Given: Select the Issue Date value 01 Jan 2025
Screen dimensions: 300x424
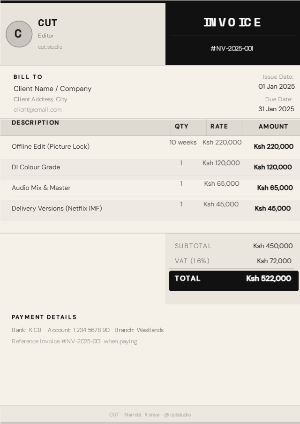Looking at the screenshot, I should click(x=277, y=86).
